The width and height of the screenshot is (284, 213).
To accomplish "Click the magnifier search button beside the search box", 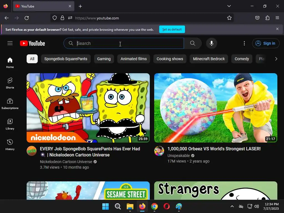I will coord(192,43).
